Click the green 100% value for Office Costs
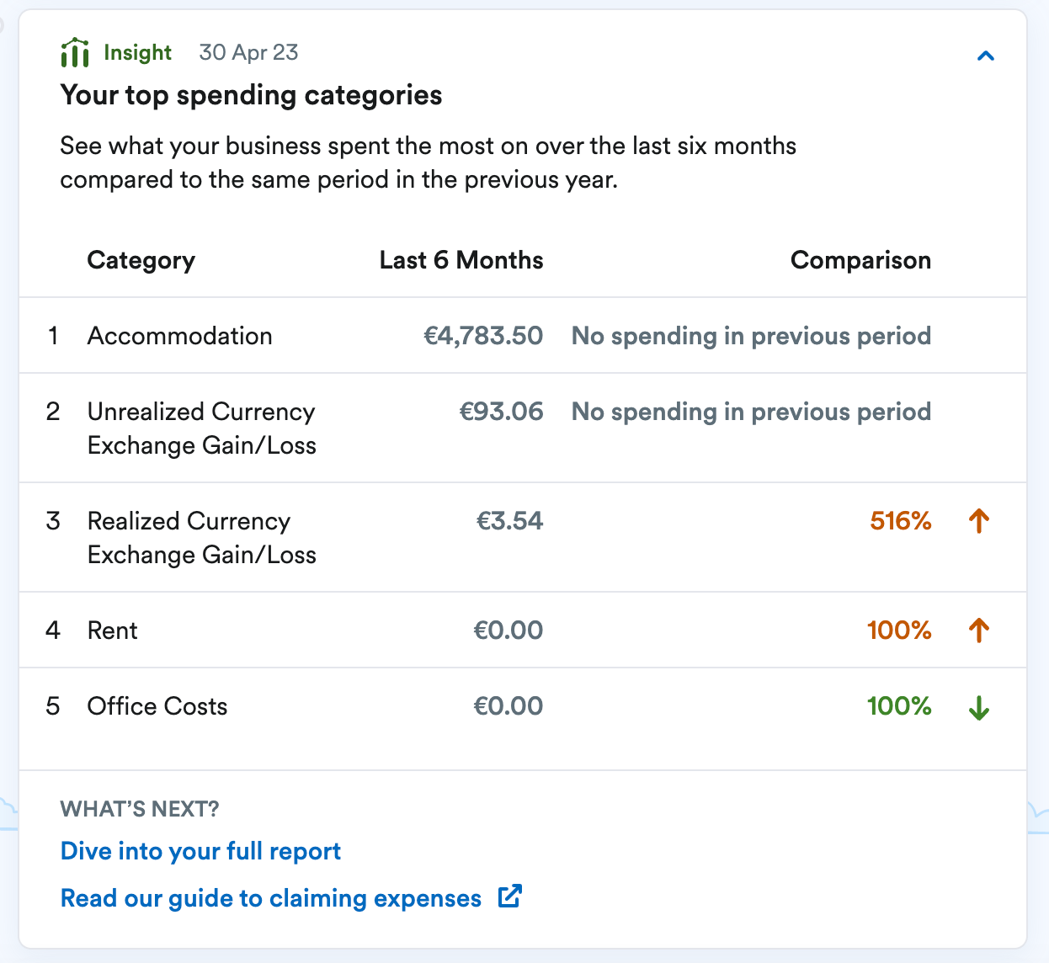This screenshot has height=963, width=1049. pos(899,706)
